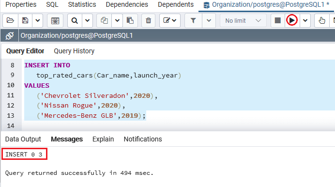Screen dimensions: 335x187
Task: Click the Delete trash icon
Action: [148, 20]
